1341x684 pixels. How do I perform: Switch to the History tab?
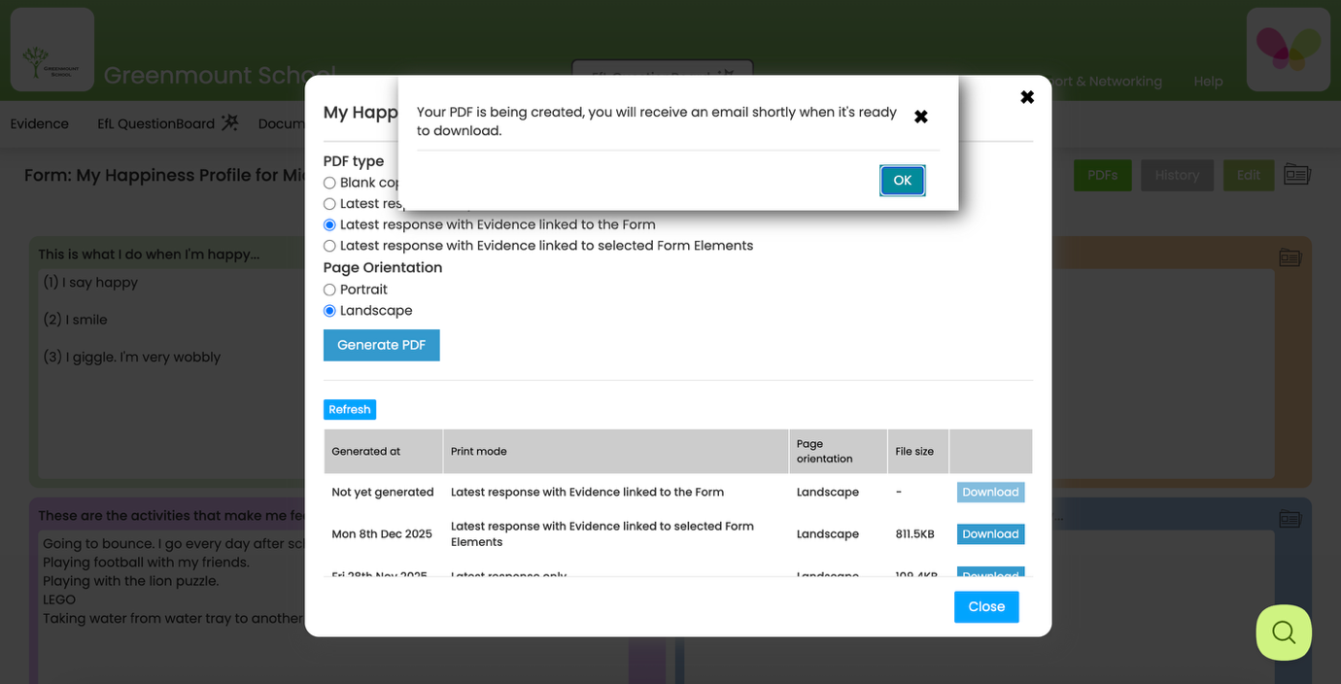coord(1177,175)
